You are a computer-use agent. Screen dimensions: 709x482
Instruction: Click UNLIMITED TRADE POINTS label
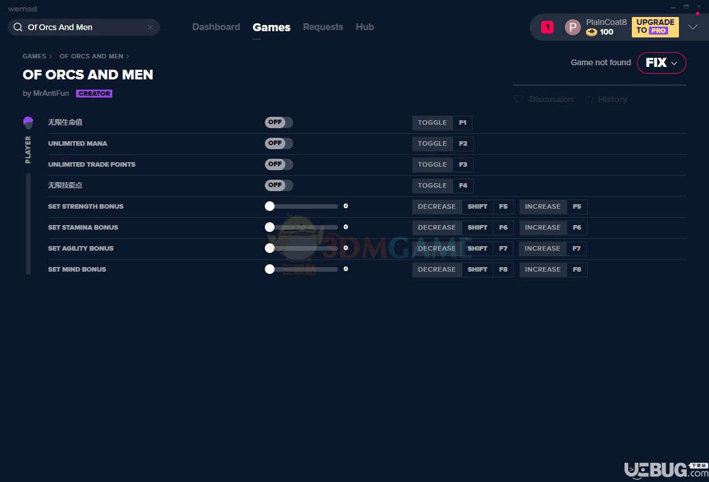[x=92, y=164]
